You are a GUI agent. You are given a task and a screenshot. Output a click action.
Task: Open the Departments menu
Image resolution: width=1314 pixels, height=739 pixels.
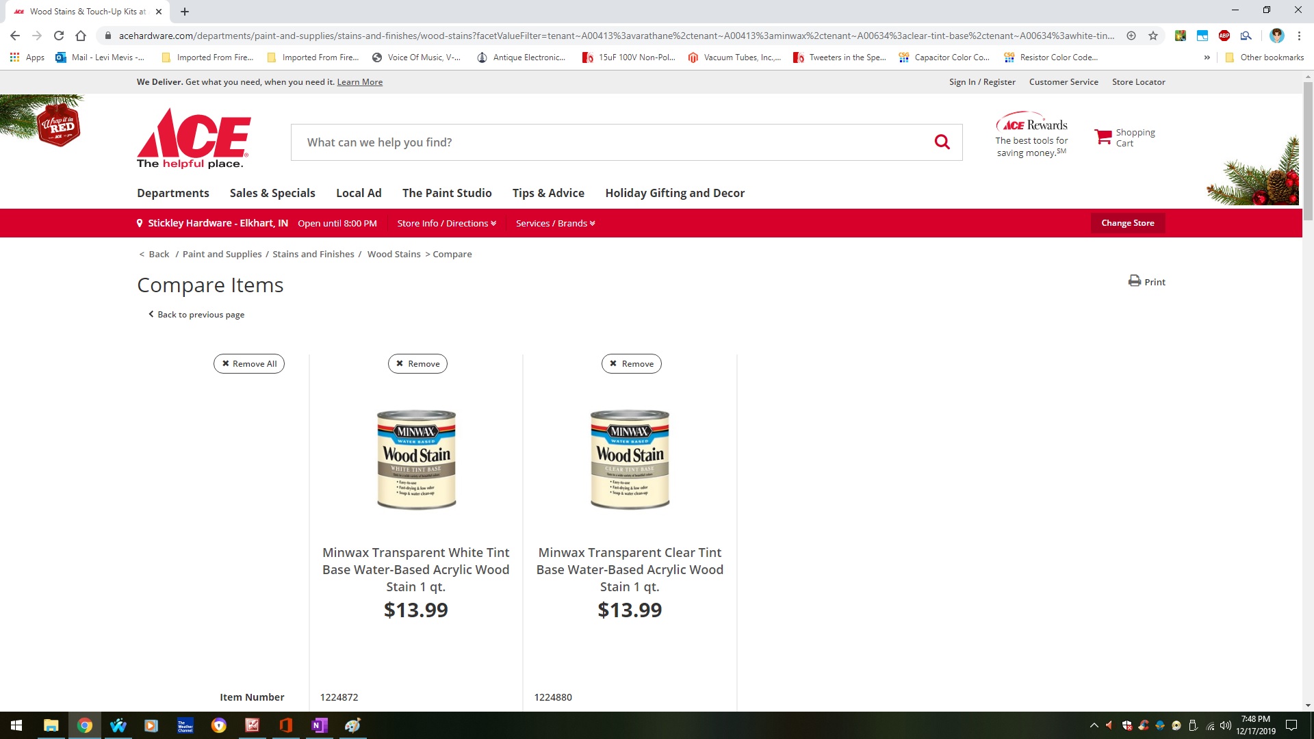point(173,193)
